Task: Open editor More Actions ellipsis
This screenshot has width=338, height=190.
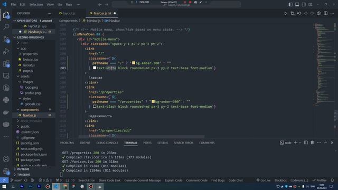Action: (332, 13)
